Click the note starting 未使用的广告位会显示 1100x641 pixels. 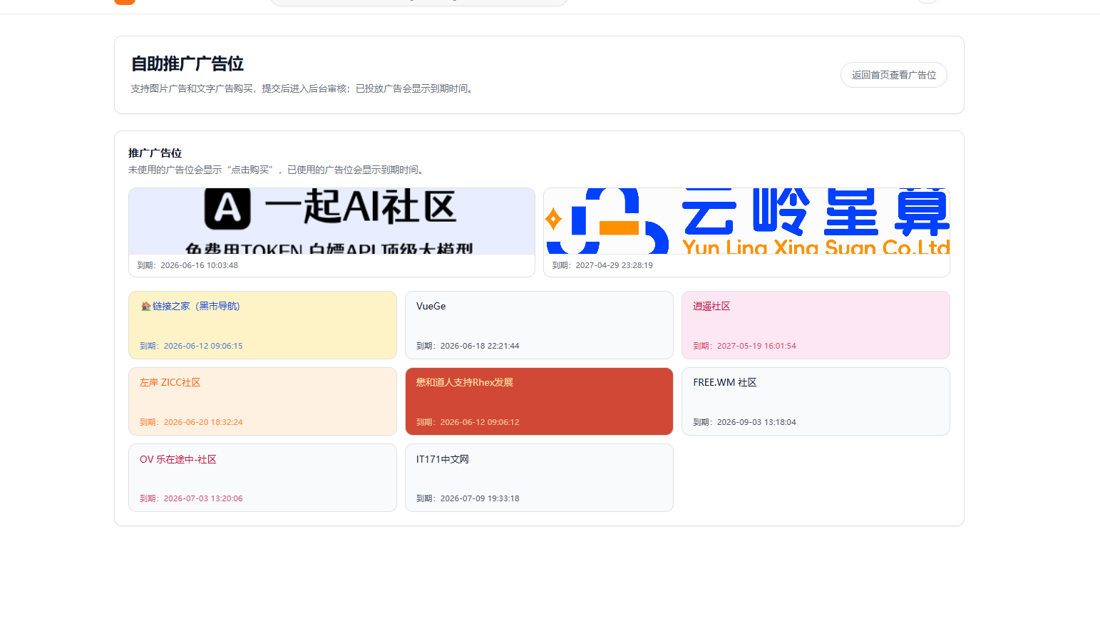(277, 170)
